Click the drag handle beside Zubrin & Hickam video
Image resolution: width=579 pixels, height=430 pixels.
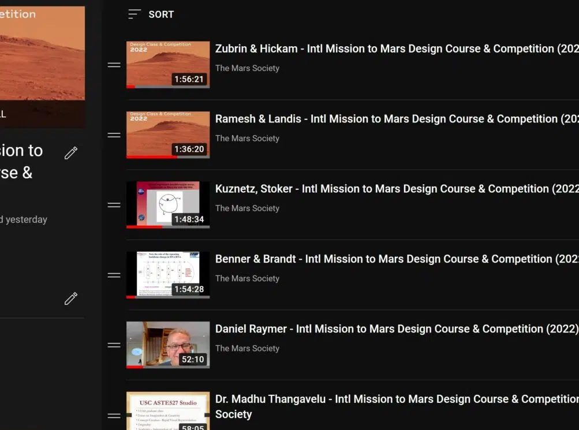tap(114, 65)
